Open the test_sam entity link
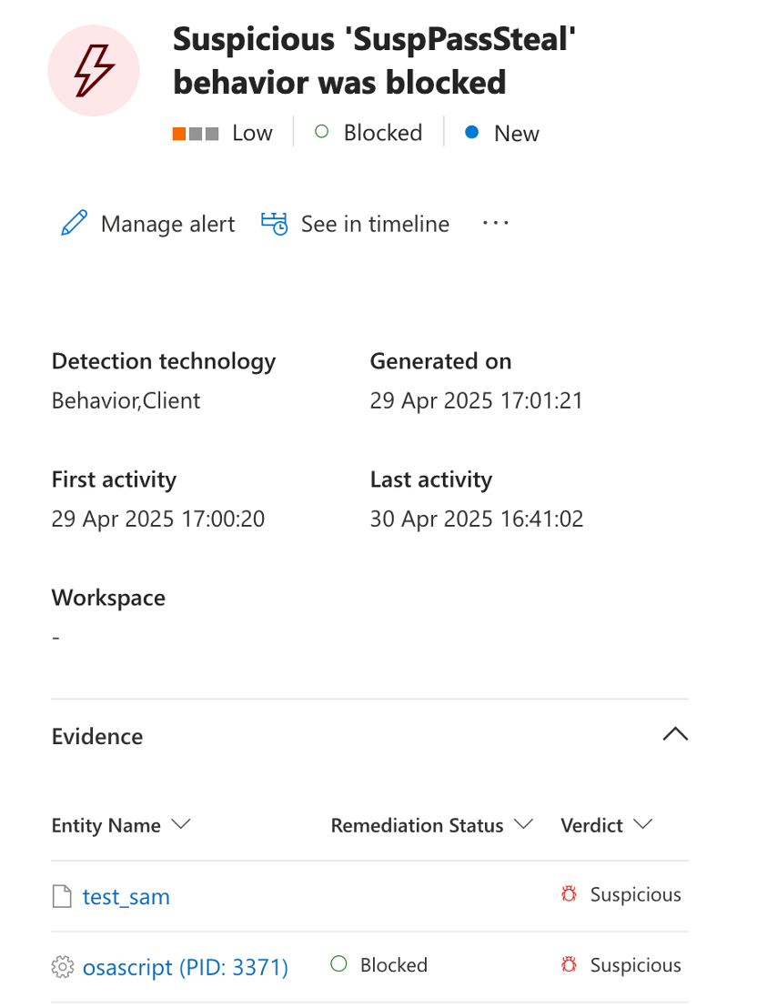This screenshot has height=1008, width=757. point(126,897)
